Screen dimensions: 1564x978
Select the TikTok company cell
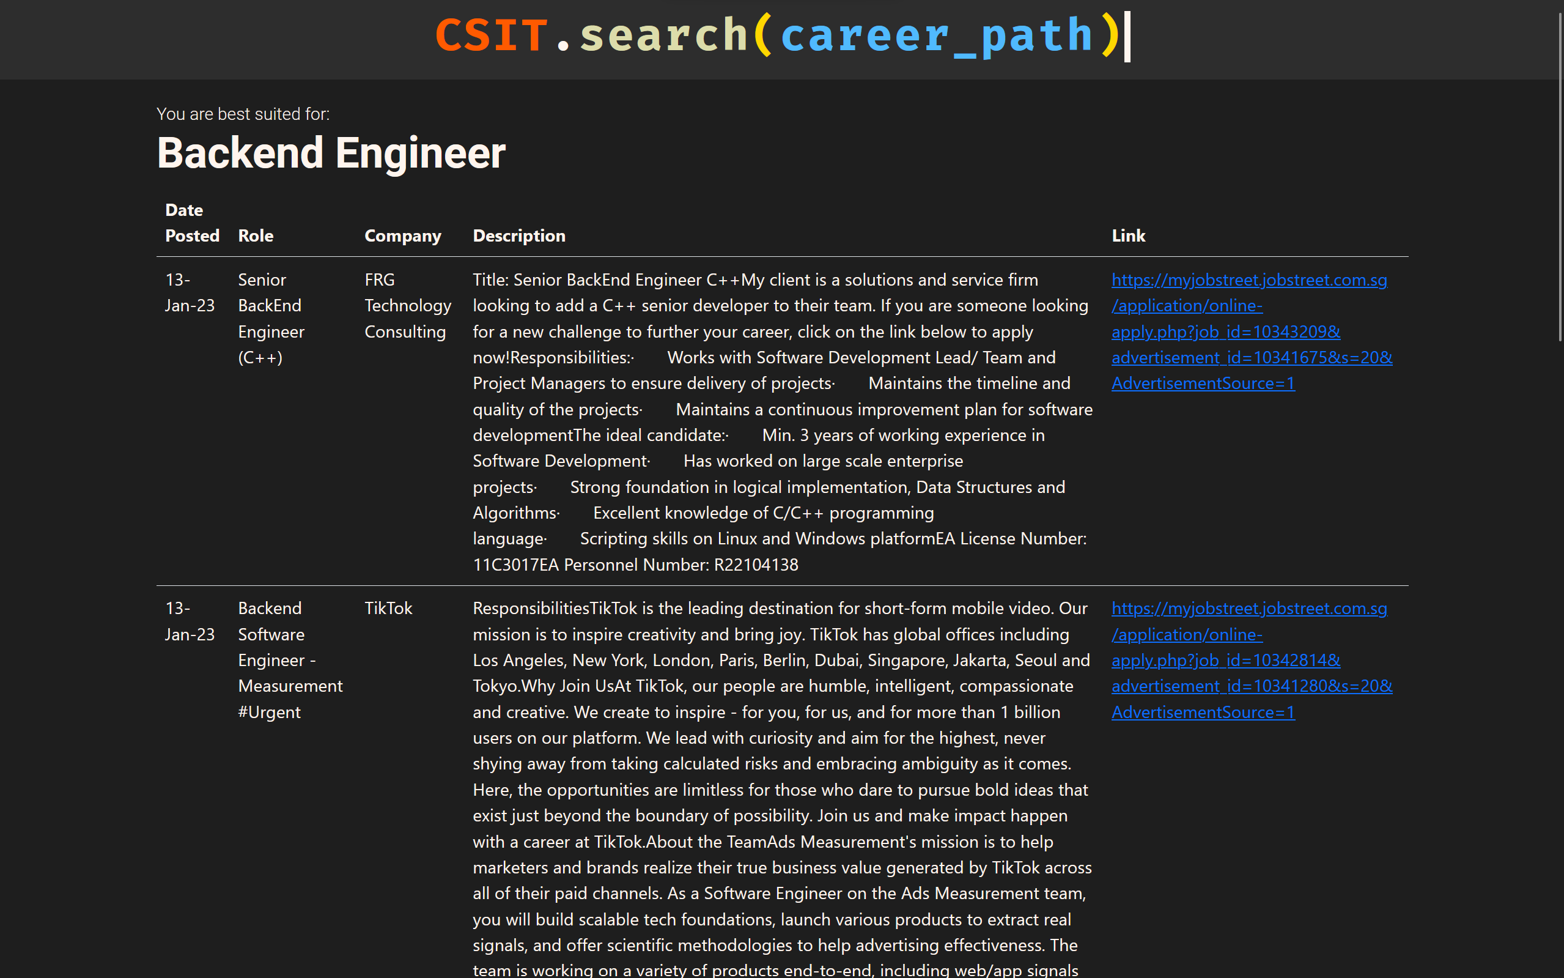coord(388,608)
